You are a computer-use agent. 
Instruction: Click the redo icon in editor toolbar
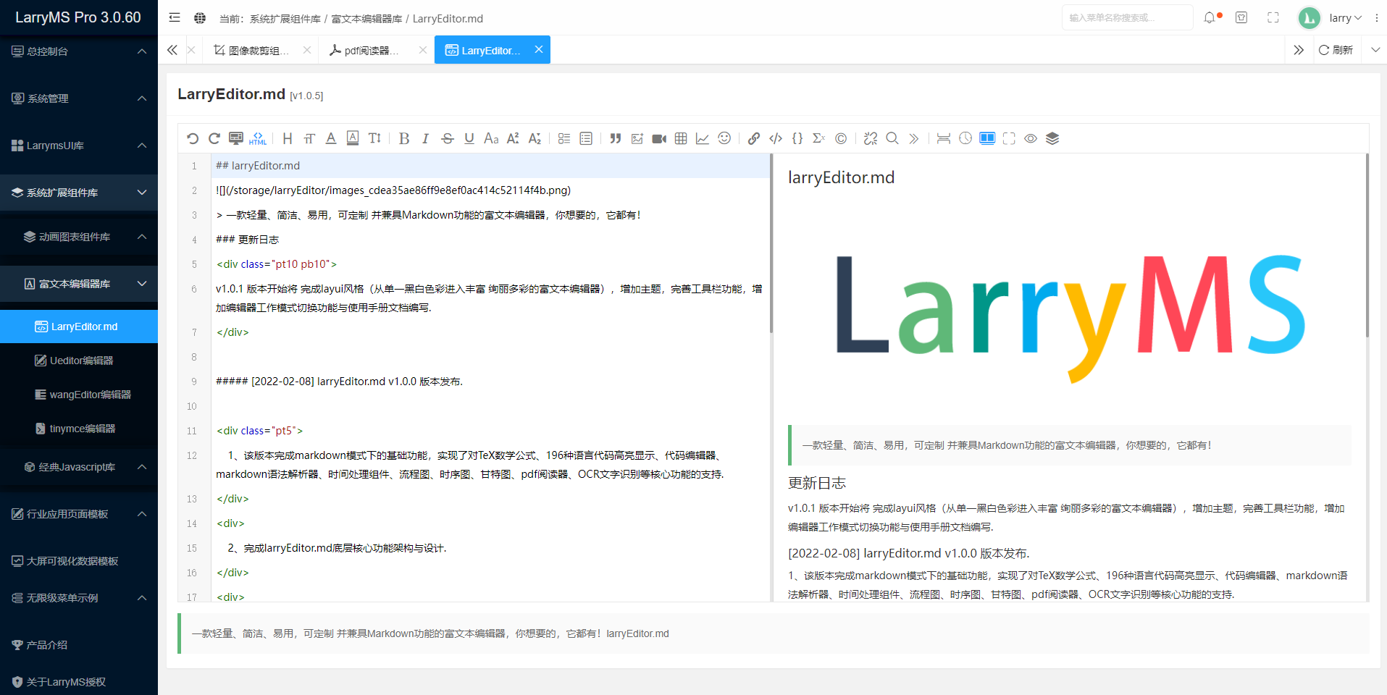214,138
